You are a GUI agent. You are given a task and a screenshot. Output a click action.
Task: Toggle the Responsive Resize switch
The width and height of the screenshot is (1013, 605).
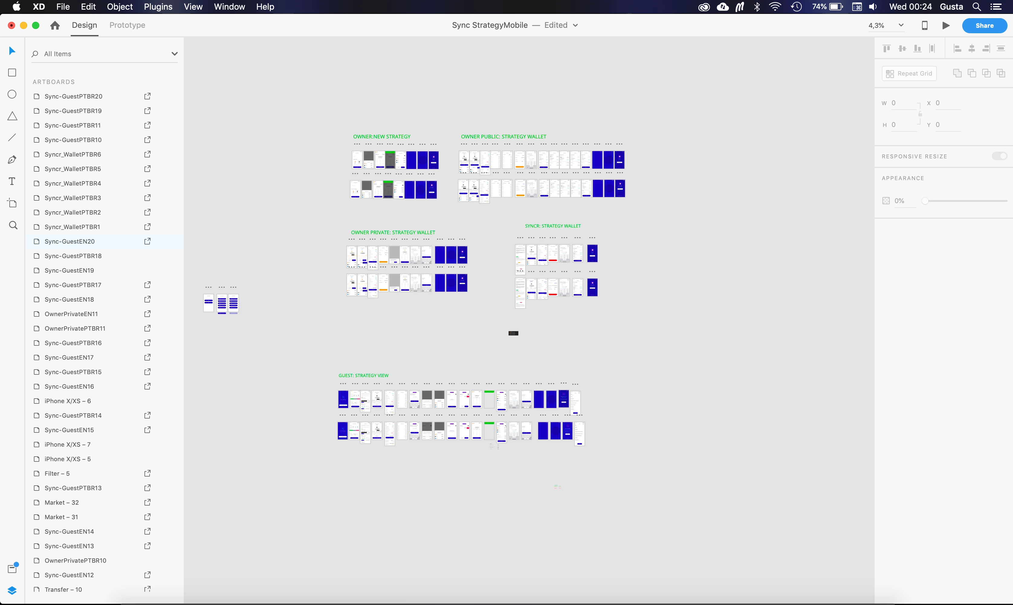coord(999,156)
